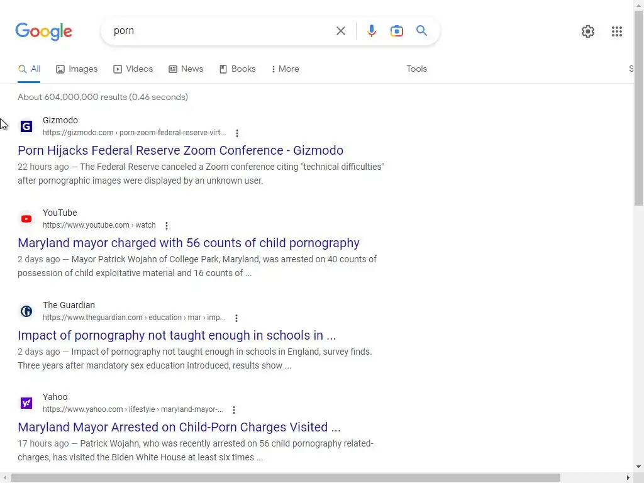
Task: Open search by image camera icon
Action: pos(396,31)
